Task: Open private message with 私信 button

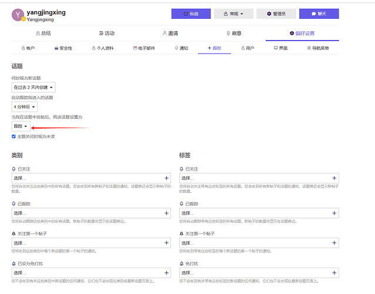Action: tap(190, 14)
